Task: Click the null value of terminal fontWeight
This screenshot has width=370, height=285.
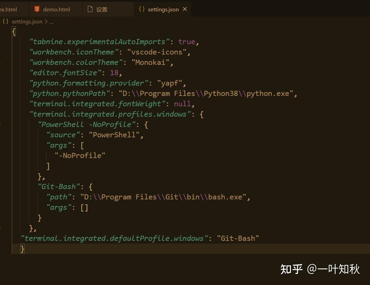Action: tap(183, 104)
